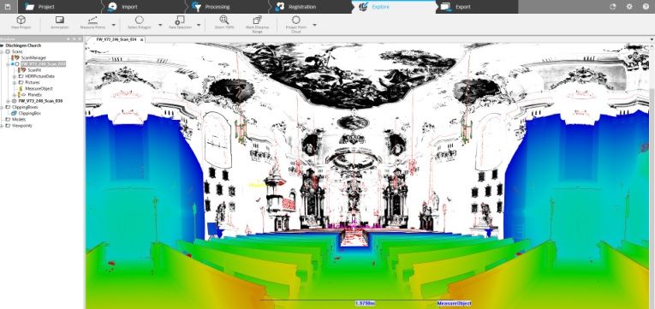Open the tab list arrow at view's right
This screenshot has width=655, height=309.
click(652, 39)
